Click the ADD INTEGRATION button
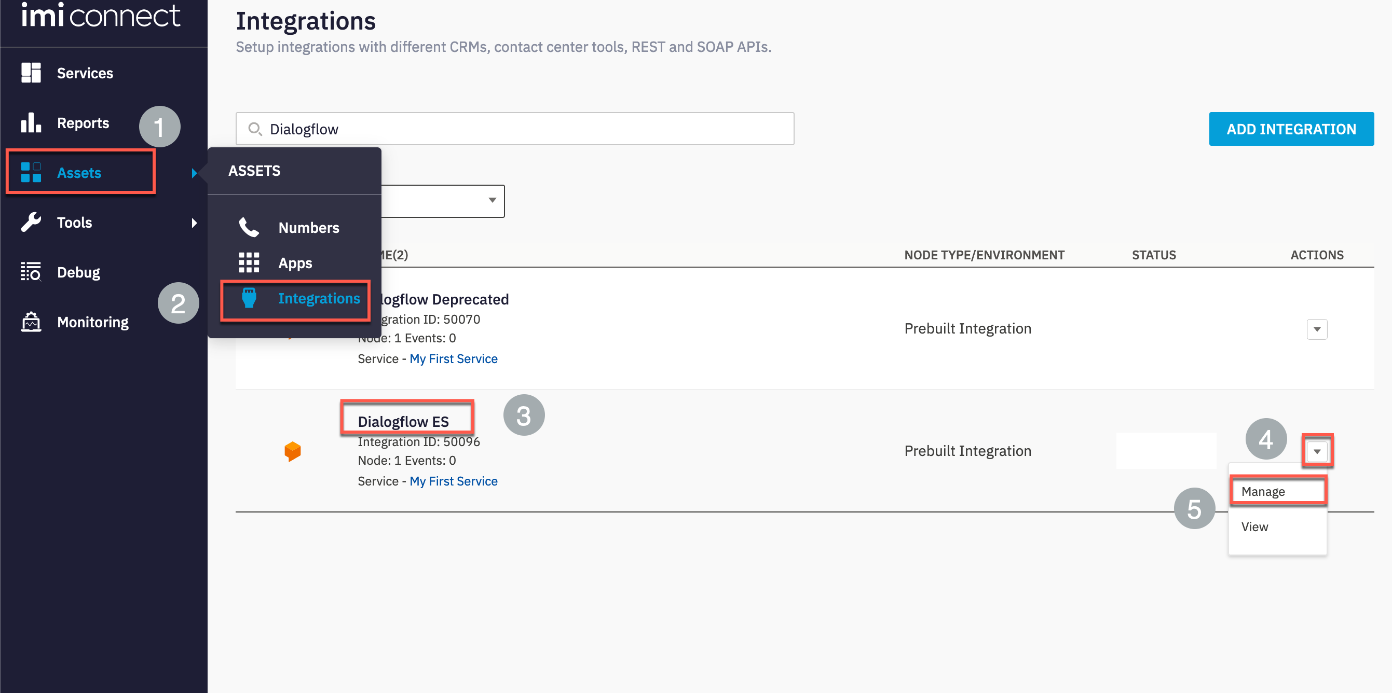This screenshot has width=1392, height=693. 1291,129
